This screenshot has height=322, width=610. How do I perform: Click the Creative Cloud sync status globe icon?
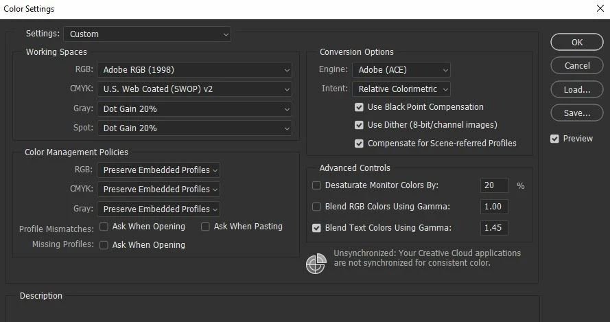click(316, 264)
